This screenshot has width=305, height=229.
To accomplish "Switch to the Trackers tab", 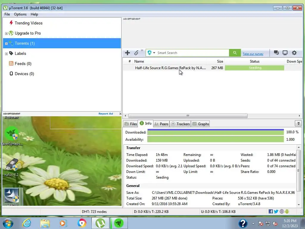I will pyautogui.click(x=180, y=124).
